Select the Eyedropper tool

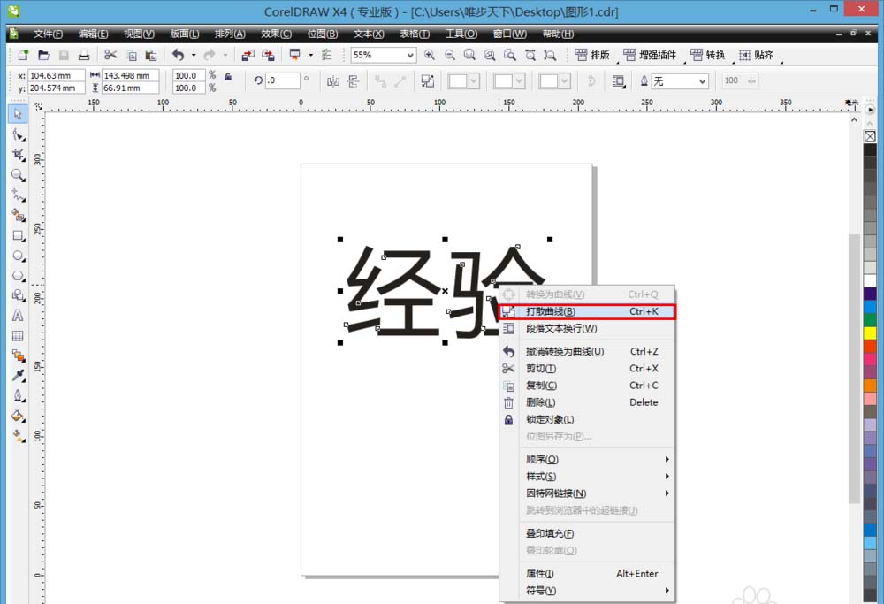coord(18,376)
